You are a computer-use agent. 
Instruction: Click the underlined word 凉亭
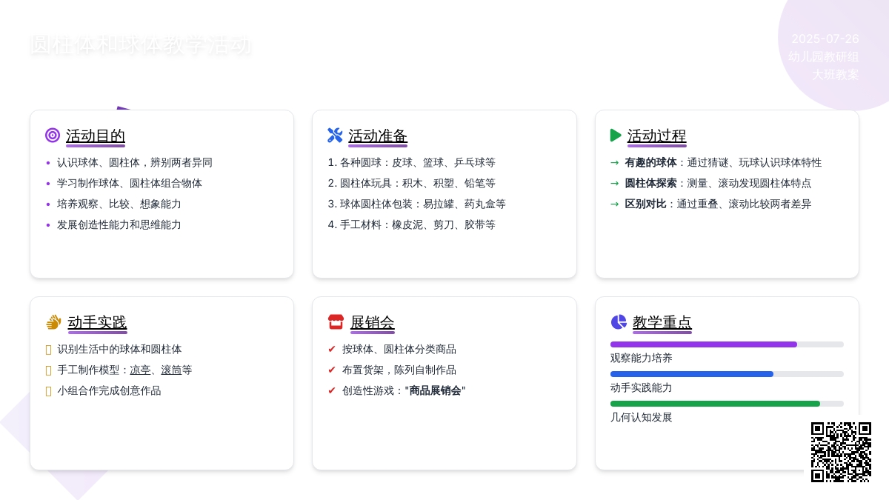tap(140, 370)
